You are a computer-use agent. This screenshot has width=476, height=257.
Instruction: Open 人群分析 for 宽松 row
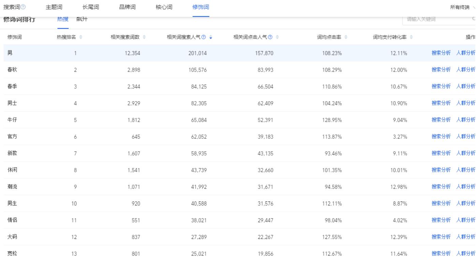(x=466, y=253)
